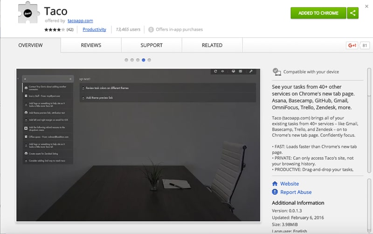Visit the Website link in sidebar

[x=290, y=184]
